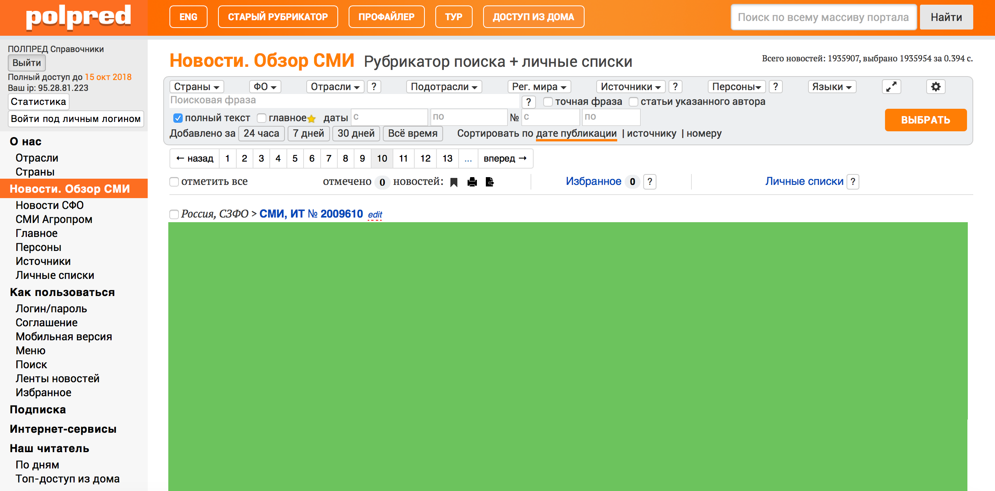Click help question mark next to Избранное
Image resolution: width=995 pixels, height=491 pixels.
[650, 182]
